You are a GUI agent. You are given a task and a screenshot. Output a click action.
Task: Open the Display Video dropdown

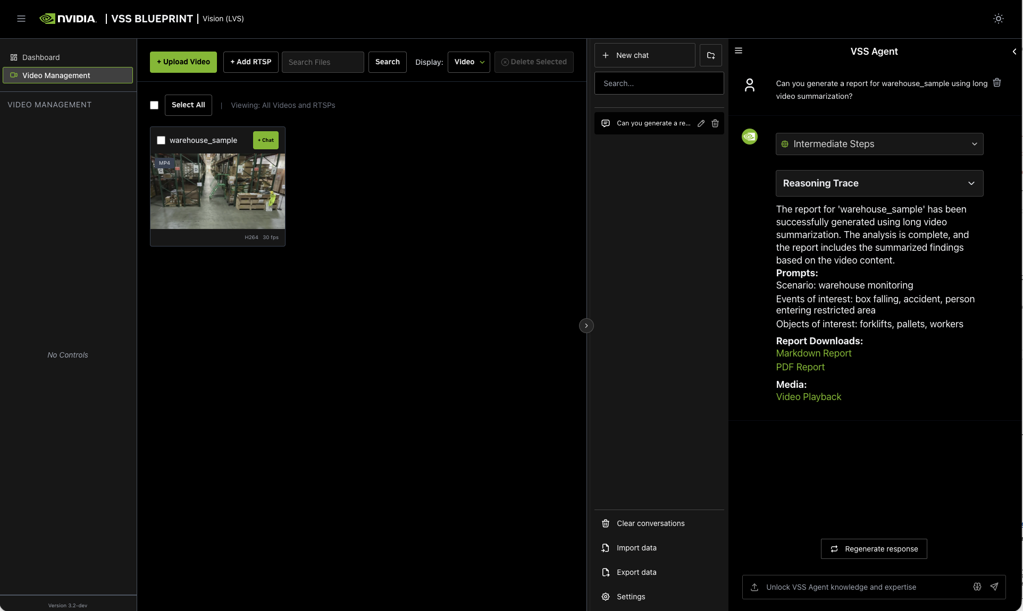[469, 62]
